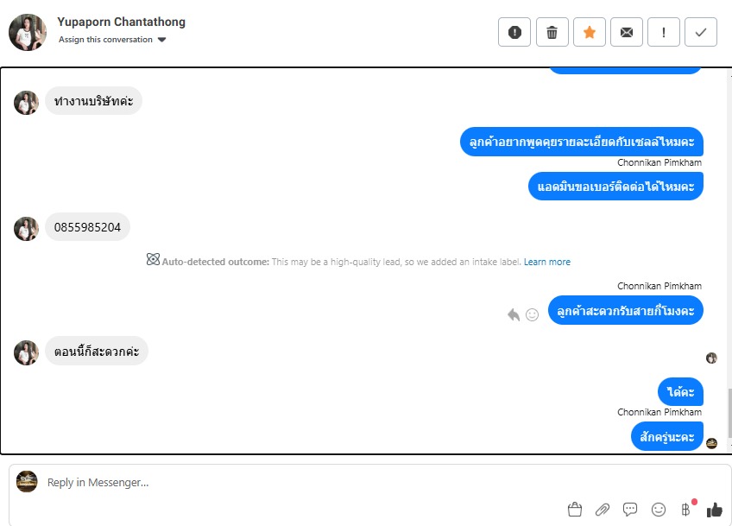Open Learn more link on auto-detected outcome
The width and height of the screenshot is (732, 526).
click(x=546, y=262)
